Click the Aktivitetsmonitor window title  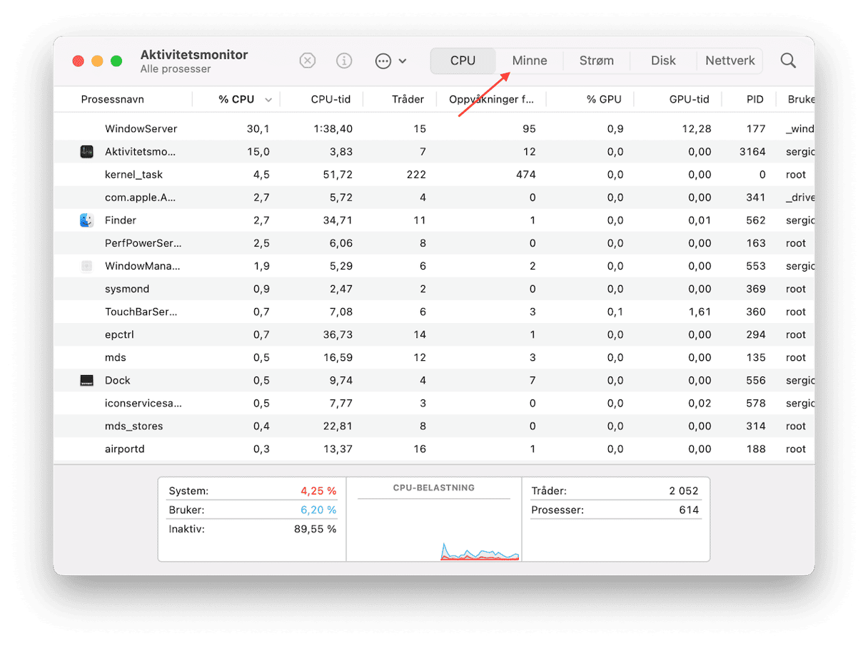(x=194, y=55)
